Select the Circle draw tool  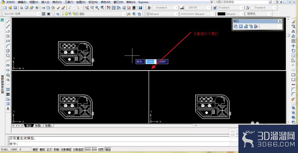coord(8,51)
